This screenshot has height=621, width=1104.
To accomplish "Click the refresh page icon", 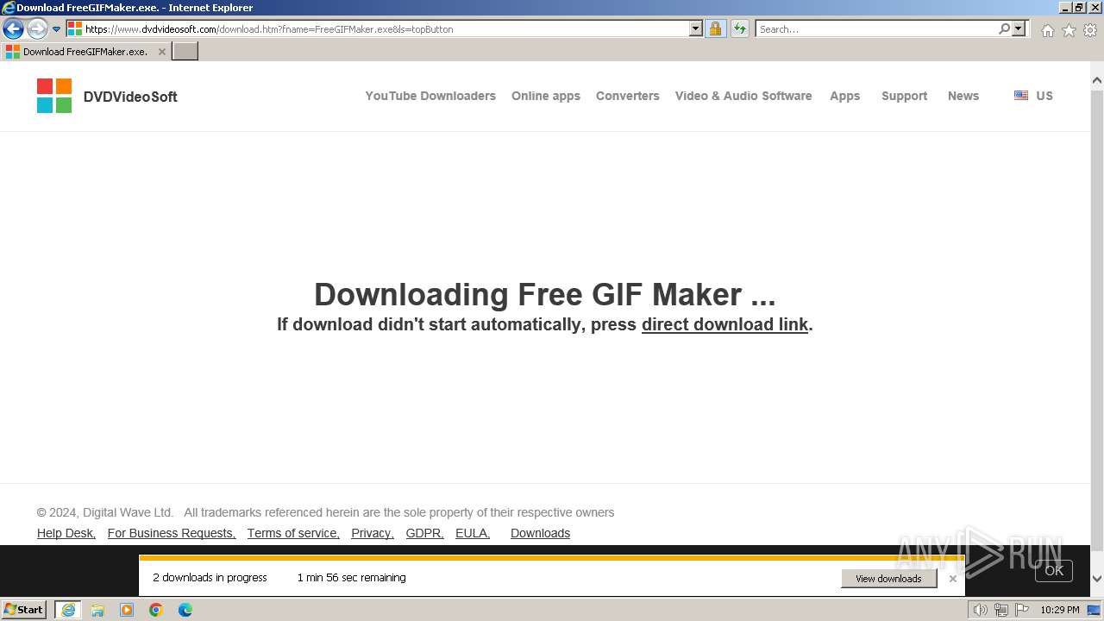I will click(x=740, y=28).
